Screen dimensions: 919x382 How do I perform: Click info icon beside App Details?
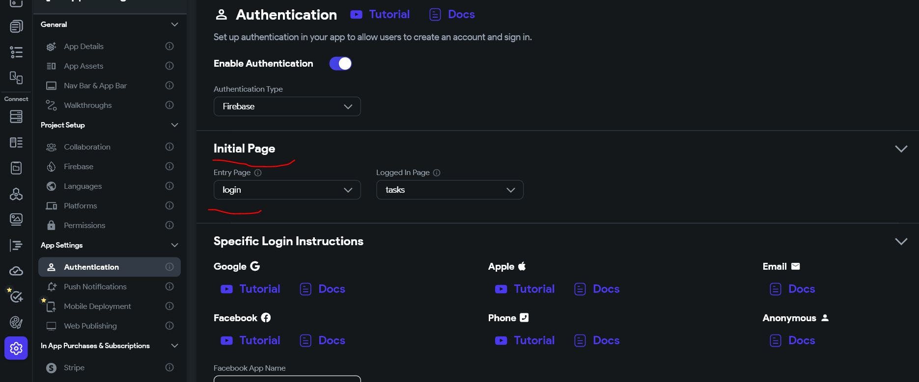pos(169,46)
